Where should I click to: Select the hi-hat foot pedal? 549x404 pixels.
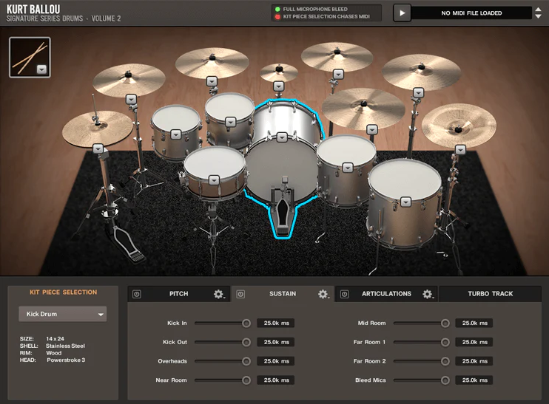(x=128, y=244)
